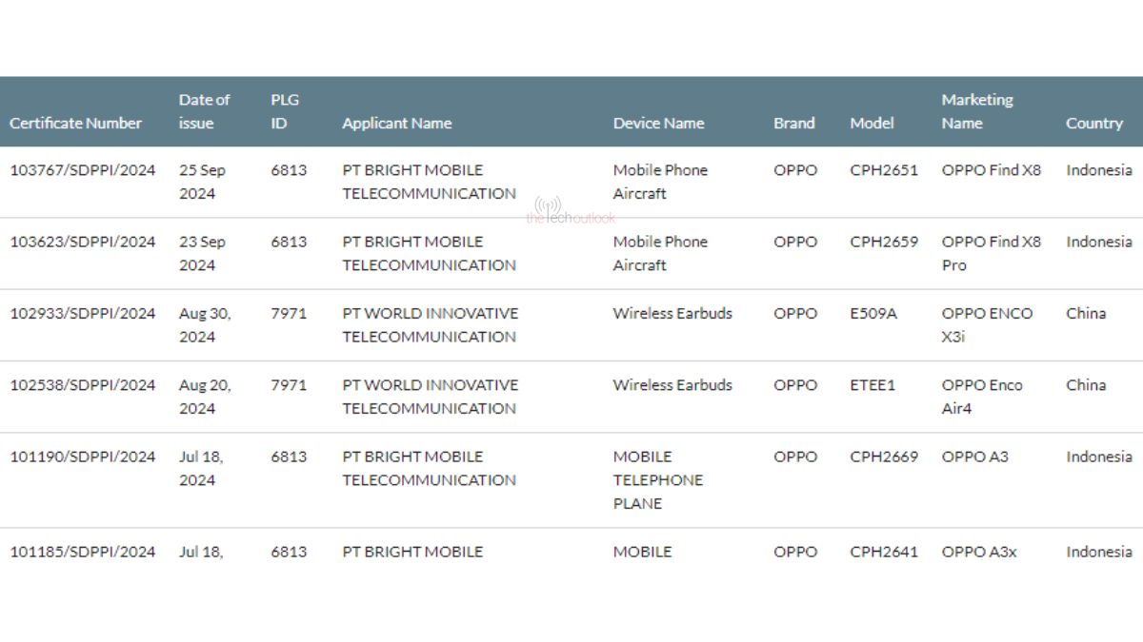
Task: Select the Applicant Name column header
Action: 396,123
